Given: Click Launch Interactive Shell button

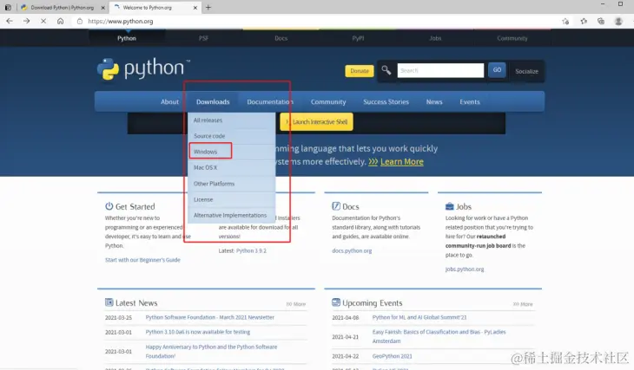Looking at the screenshot, I should 316,122.
